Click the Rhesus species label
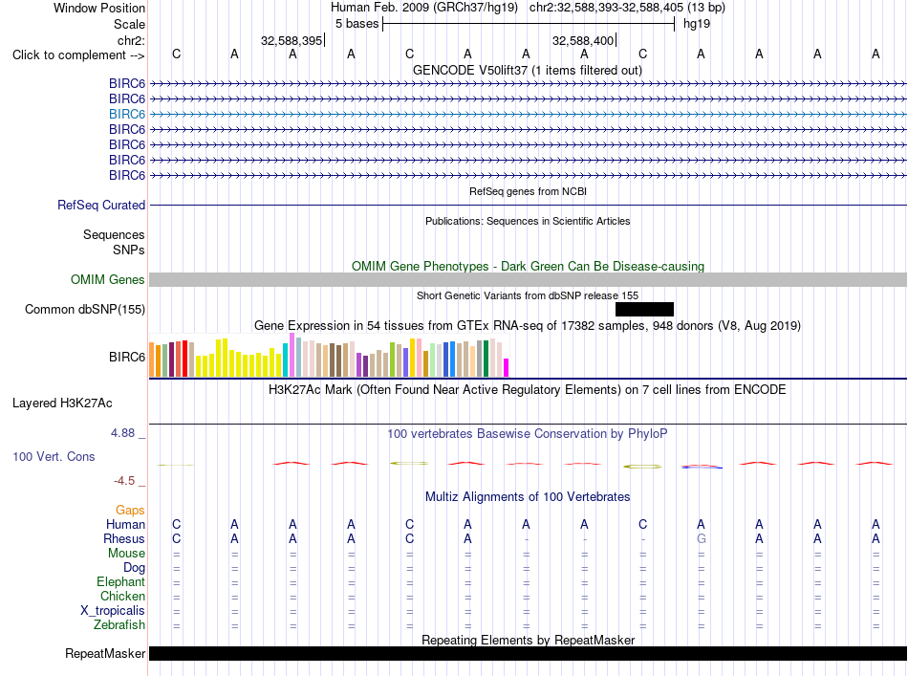This screenshot has width=908, height=676. point(124,538)
